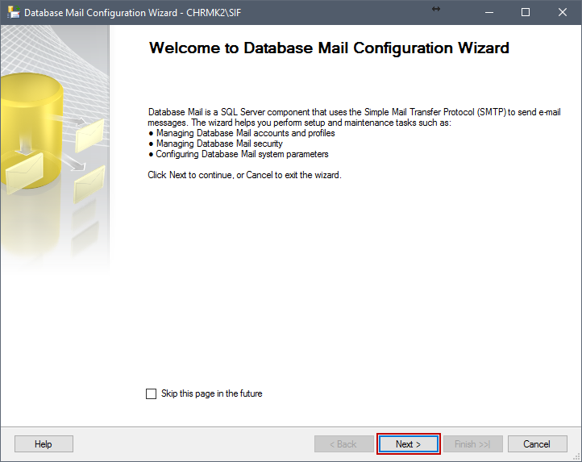Screen dimensions: 582x462
Task: Click the greyed-out Back button
Action: click(343, 443)
